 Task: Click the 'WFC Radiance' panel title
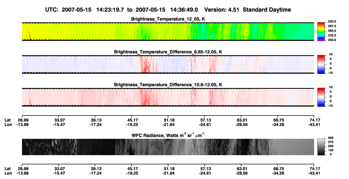click(168, 135)
